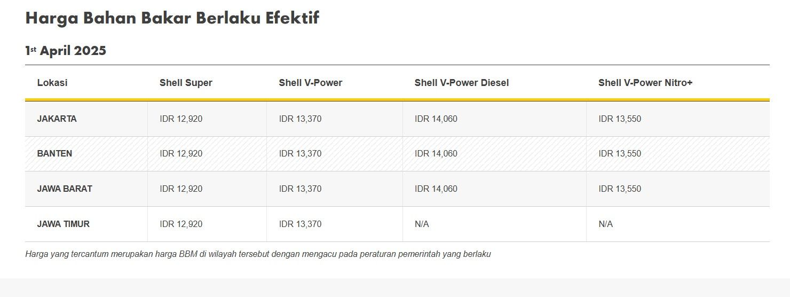
Task: Click the Harga Bahan Bakar Berlaku Efektif heading
Action: (172, 18)
